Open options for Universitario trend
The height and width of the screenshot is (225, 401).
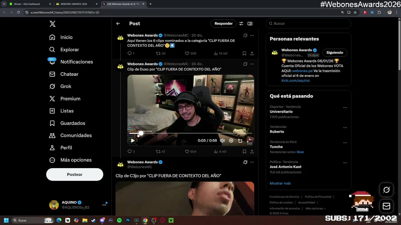(x=345, y=107)
